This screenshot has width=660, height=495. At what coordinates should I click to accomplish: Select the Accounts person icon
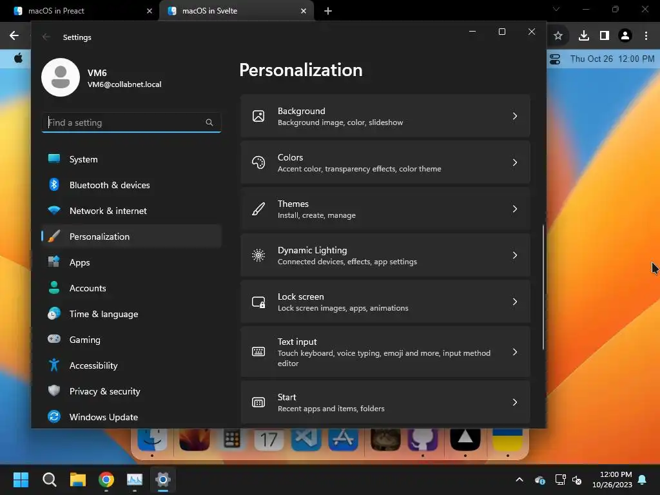click(x=54, y=287)
